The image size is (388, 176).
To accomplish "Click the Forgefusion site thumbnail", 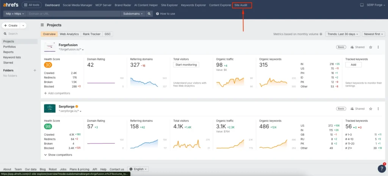I will (x=50, y=47).
